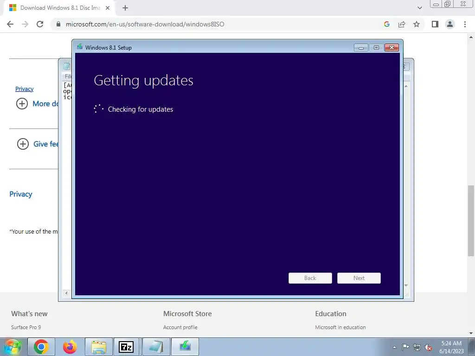Show hidden system tray icons
This screenshot has width=475, height=356.
[x=394, y=347]
